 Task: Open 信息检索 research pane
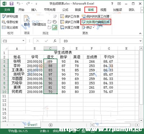click(x=10, y=22)
